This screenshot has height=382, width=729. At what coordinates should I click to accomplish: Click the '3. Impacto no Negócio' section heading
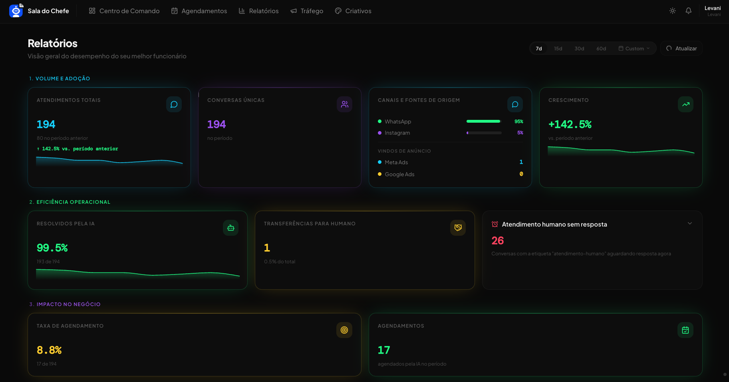[x=65, y=304]
